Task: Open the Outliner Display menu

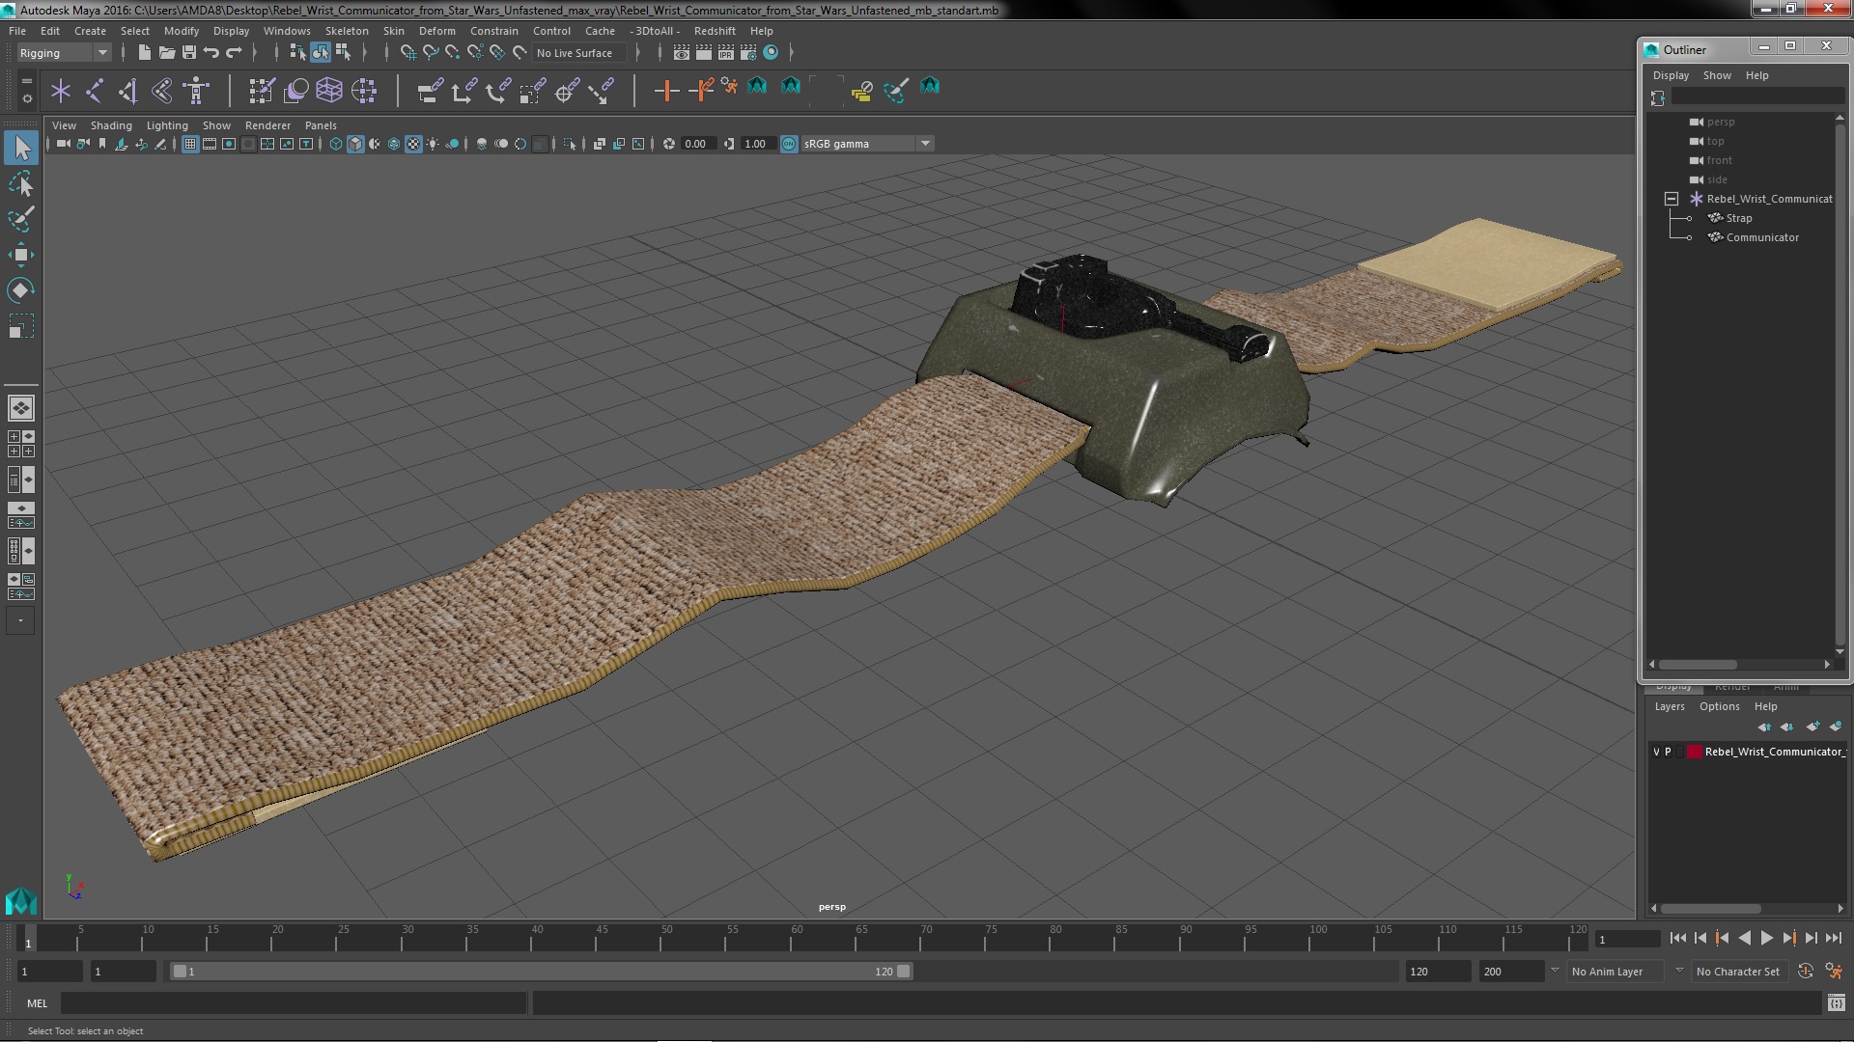Action: [1671, 75]
